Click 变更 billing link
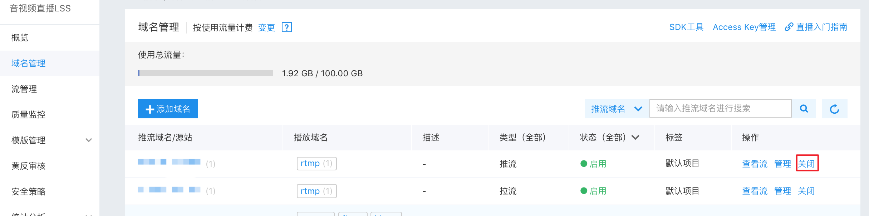Viewport: 869px width, 216px height. tap(266, 27)
